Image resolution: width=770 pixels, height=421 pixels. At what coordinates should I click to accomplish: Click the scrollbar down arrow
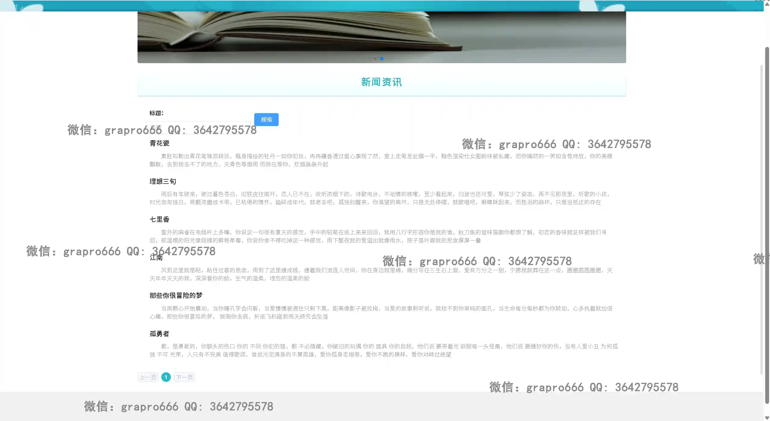point(767,418)
